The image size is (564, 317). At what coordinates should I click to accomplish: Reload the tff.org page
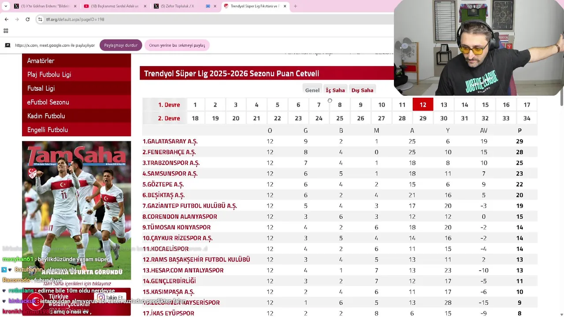pos(27,19)
